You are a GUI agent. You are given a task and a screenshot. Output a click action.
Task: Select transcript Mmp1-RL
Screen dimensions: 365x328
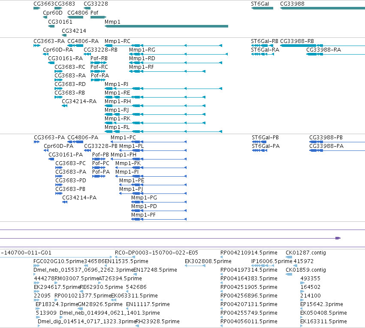(x=163, y=132)
